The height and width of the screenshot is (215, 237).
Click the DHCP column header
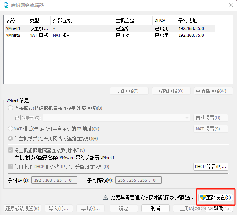164,20
